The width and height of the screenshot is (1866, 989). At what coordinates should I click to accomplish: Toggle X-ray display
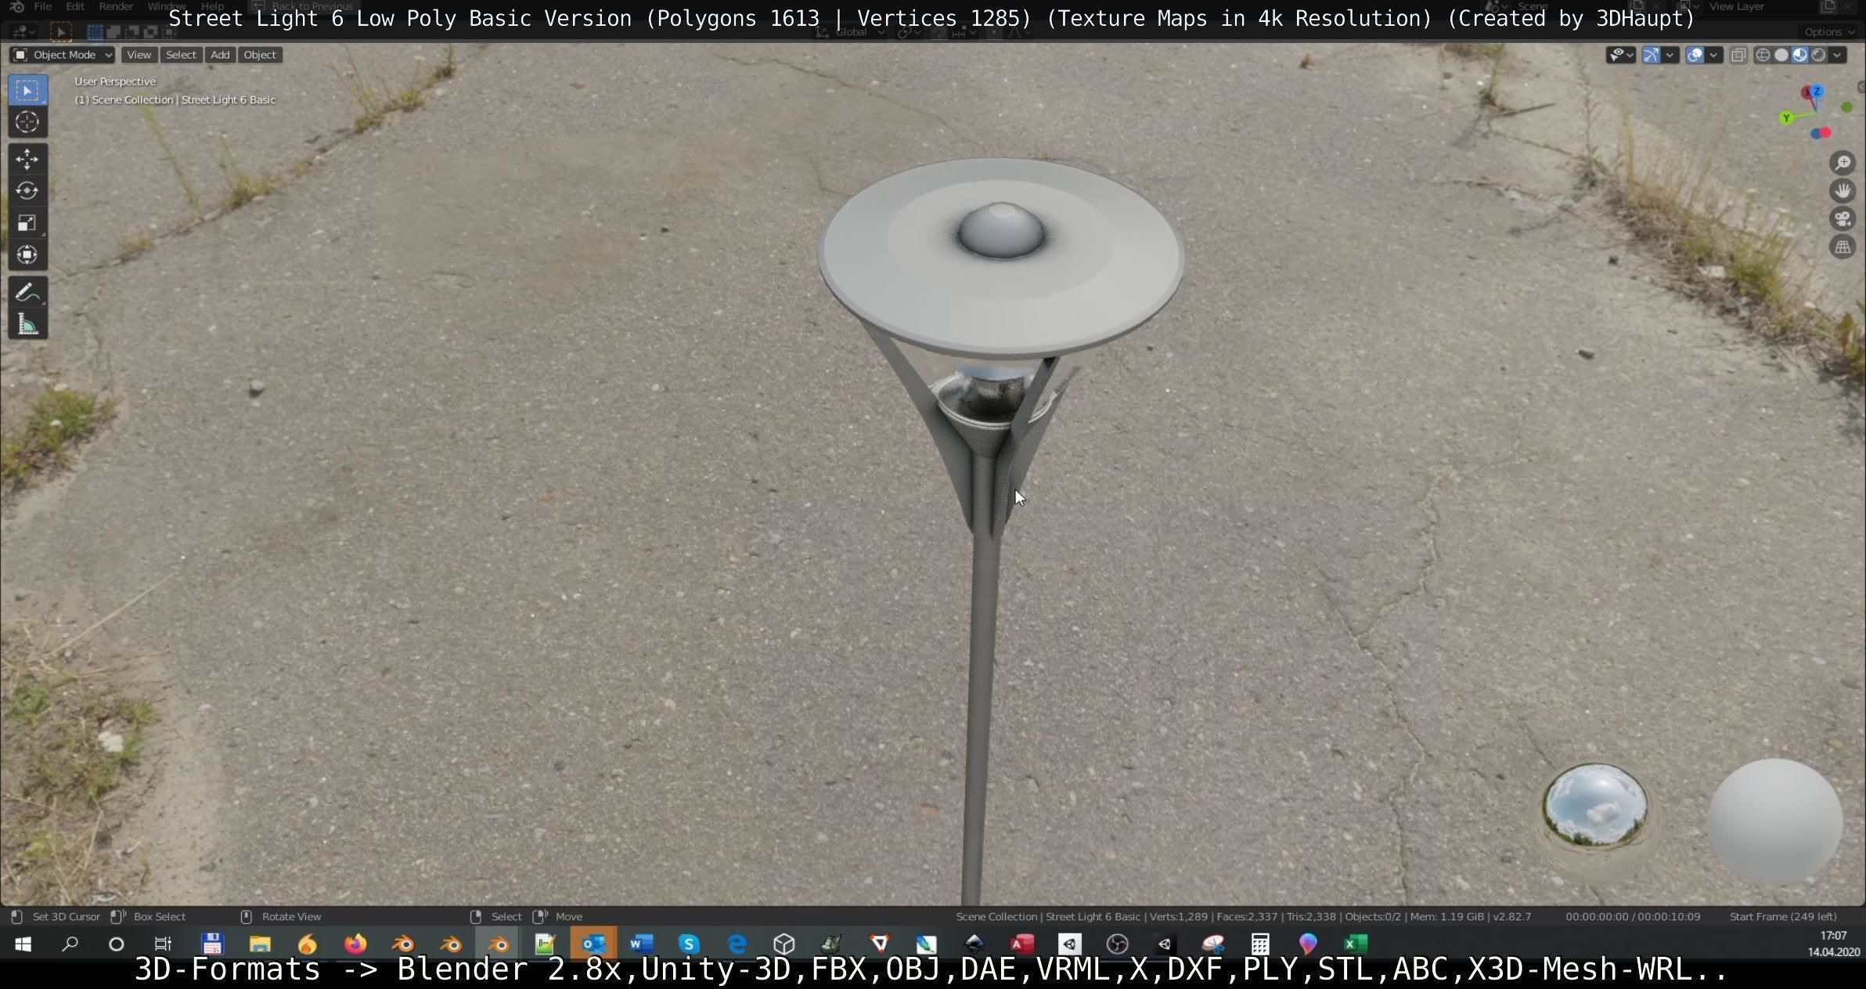[x=1738, y=55]
